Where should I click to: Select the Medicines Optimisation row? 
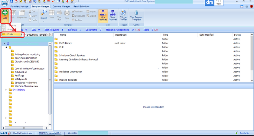pyautogui.click(x=152, y=72)
